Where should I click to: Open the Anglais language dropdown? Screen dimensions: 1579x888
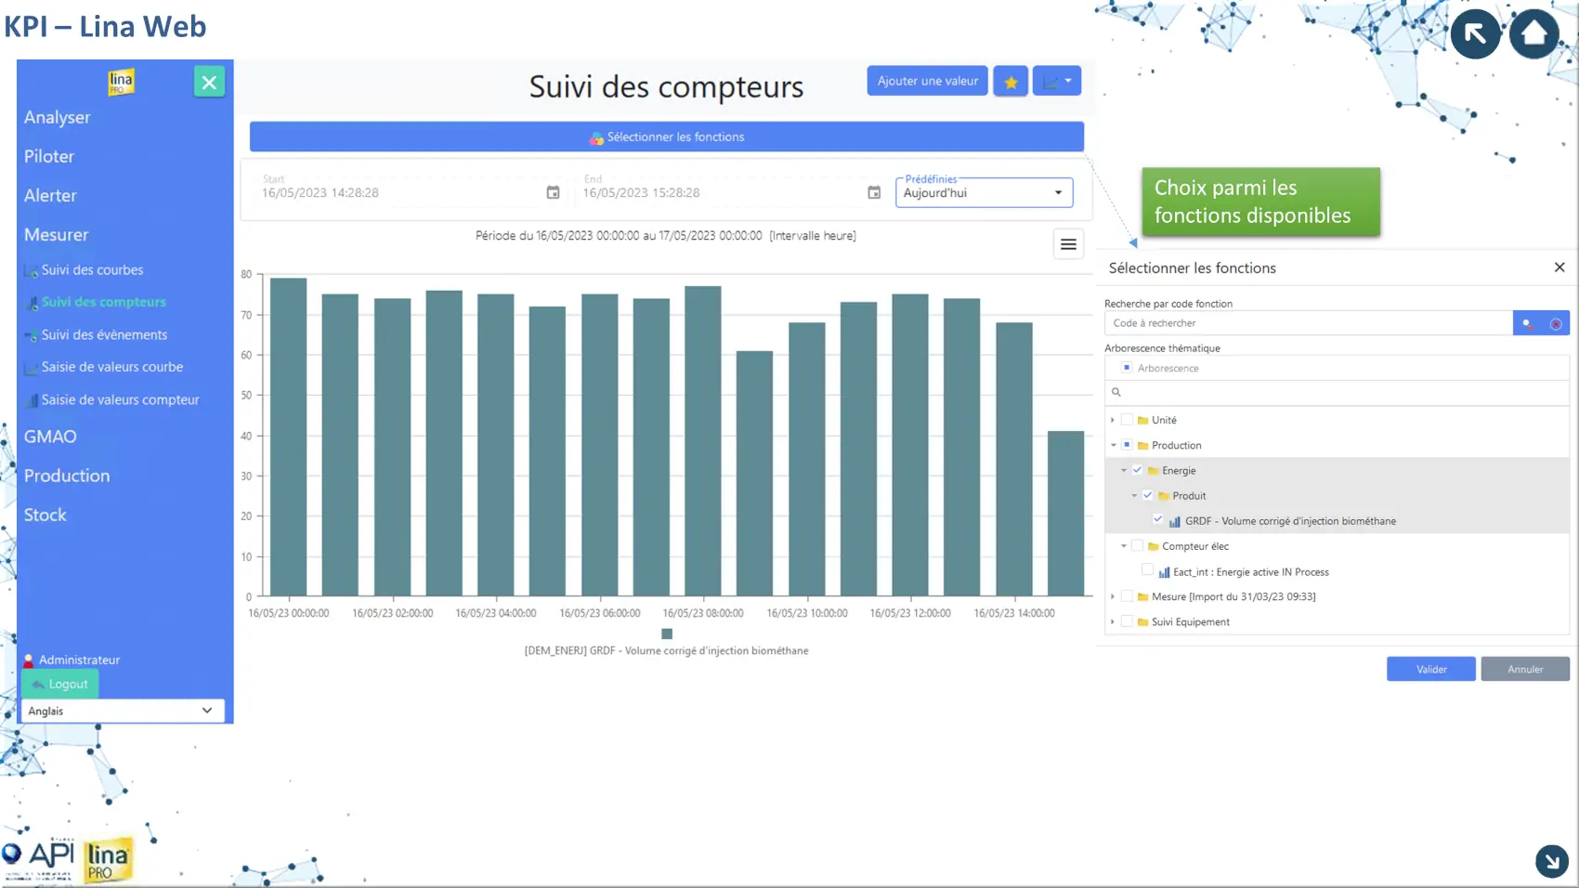coord(122,711)
